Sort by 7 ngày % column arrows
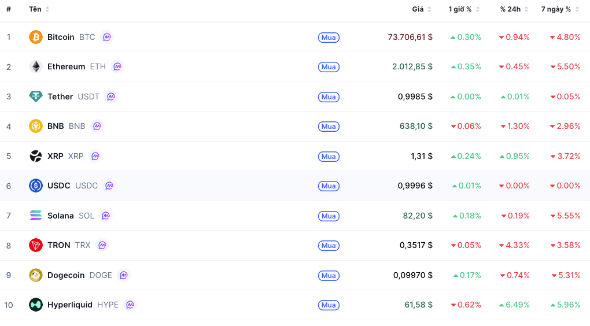590x326 pixels. coord(577,9)
